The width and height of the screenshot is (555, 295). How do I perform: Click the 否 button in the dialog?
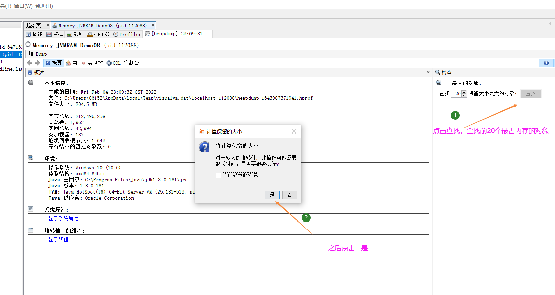(x=290, y=195)
